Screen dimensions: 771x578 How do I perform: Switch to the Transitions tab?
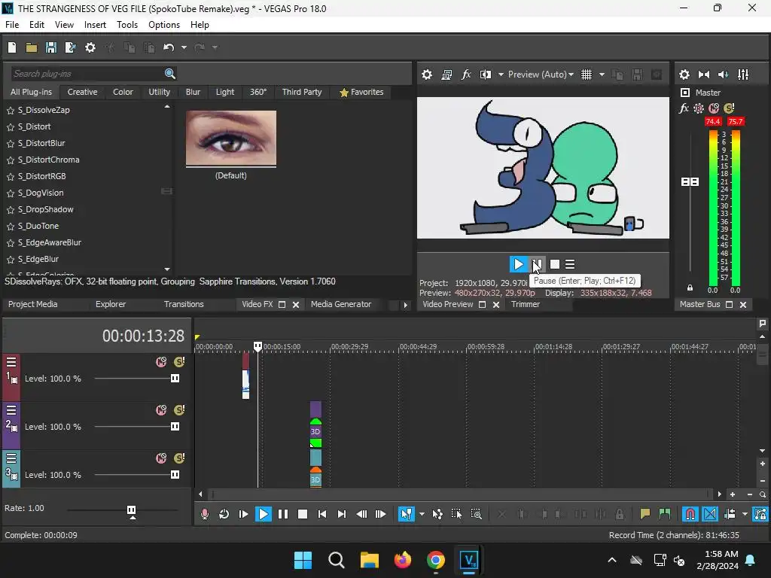(x=184, y=304)
